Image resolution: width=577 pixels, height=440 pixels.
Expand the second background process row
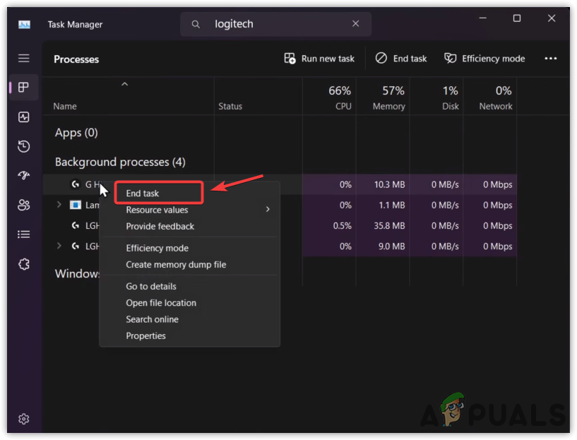point(59,206)
